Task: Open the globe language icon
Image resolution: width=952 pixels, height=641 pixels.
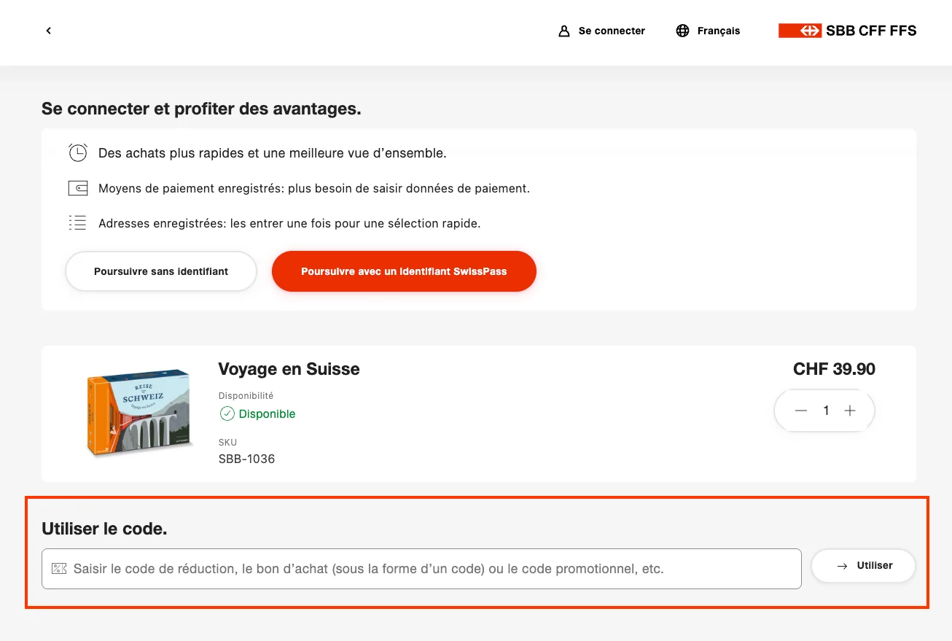Action: 682,31
